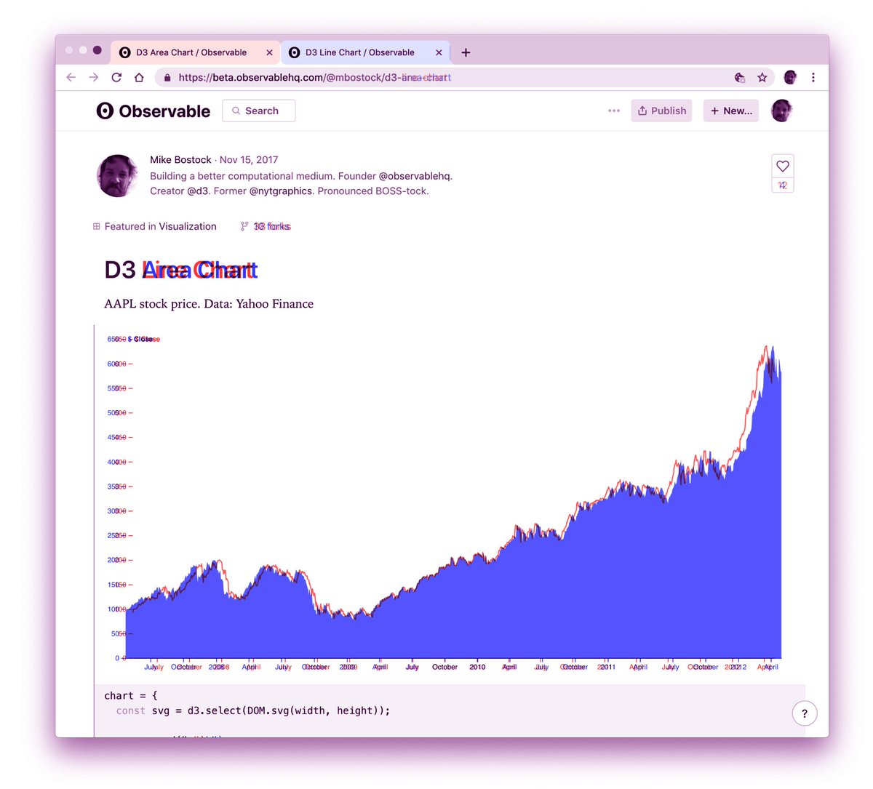
Task: Click macOS red close window button
Action: [x=69, y=50]
